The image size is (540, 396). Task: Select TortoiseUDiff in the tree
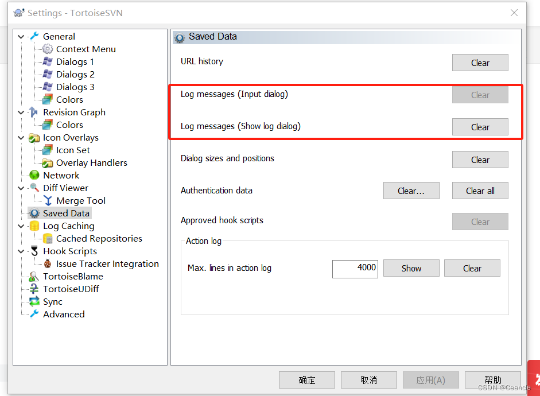tap(71, 289)
